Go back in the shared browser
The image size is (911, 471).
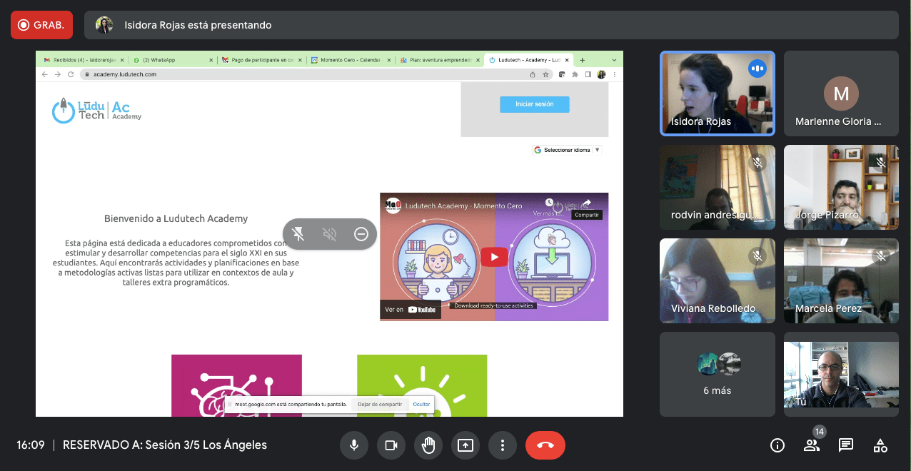pos(45,74)
